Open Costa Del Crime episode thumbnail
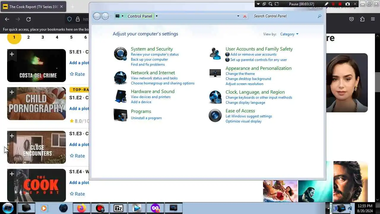Viewport: 380px width, 214px height. pyautogui.click(x=37, y=65)
